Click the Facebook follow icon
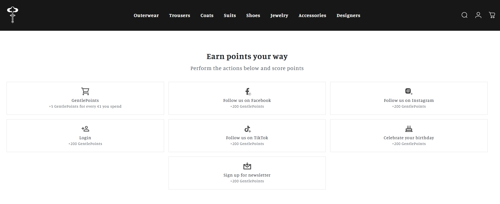 [248, 91]
